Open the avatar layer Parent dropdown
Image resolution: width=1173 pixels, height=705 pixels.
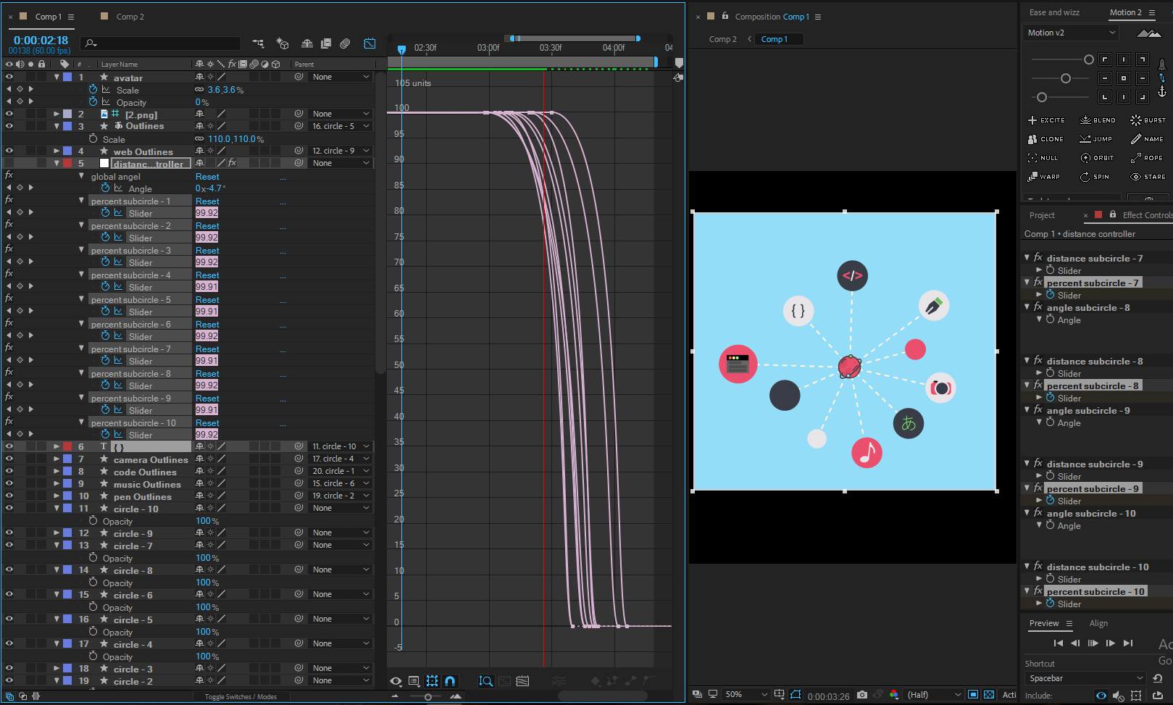coord(341,77)
